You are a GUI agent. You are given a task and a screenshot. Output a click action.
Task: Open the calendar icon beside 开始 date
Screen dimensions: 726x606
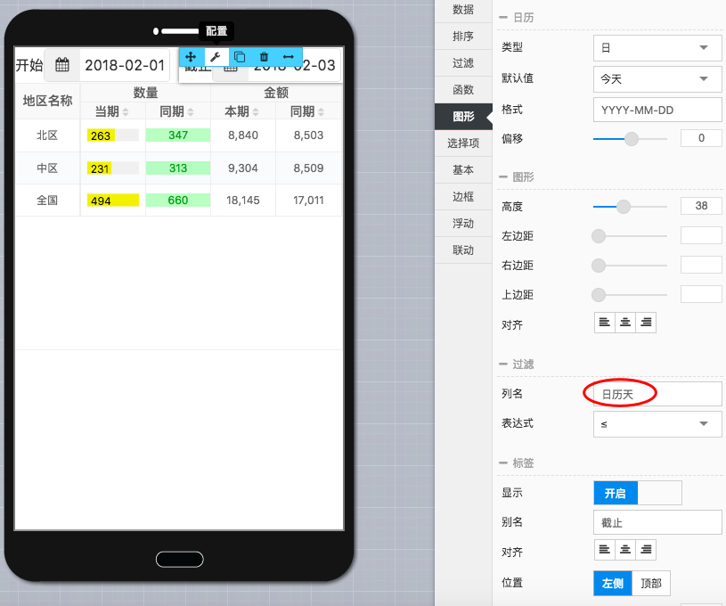pos(62,65)
